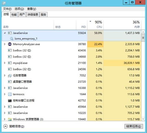Click the JavaService 16388 process icon
Screen dimensions: 147x133
point(10,88)
